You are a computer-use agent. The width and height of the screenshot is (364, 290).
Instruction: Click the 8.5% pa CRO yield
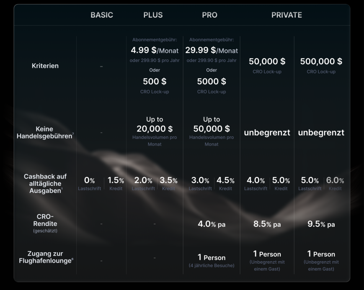pos(267,224)
